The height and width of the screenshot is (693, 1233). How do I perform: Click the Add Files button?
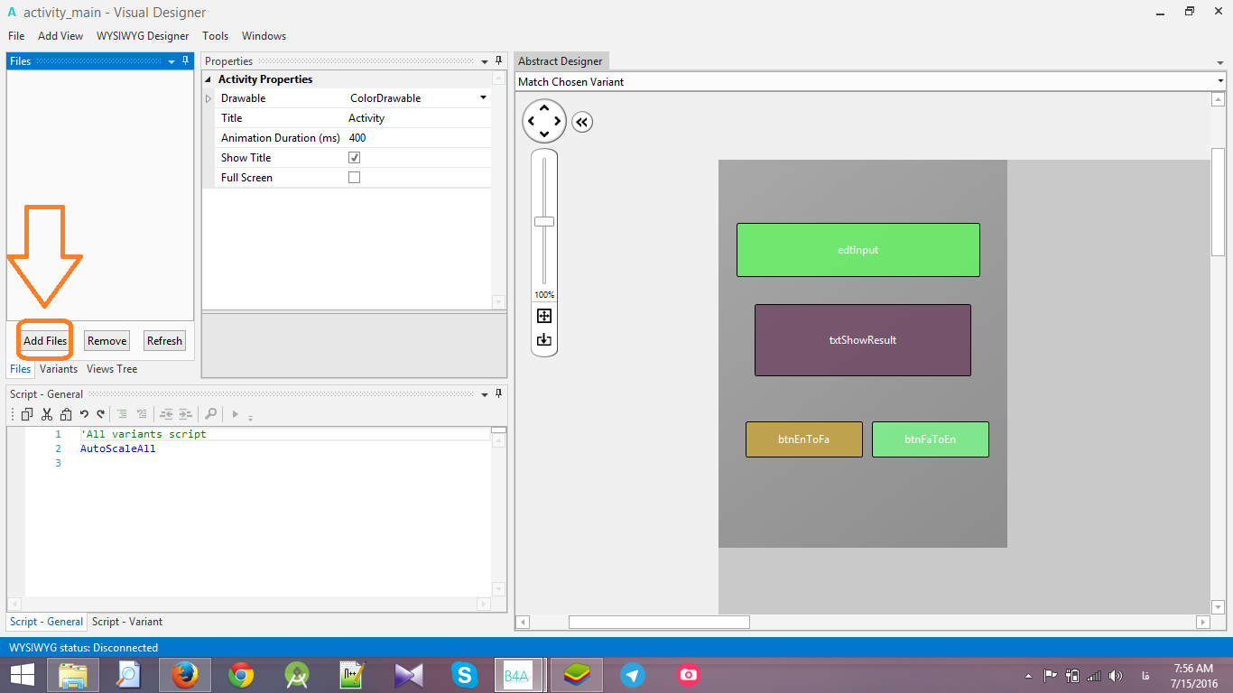point(45,341)
